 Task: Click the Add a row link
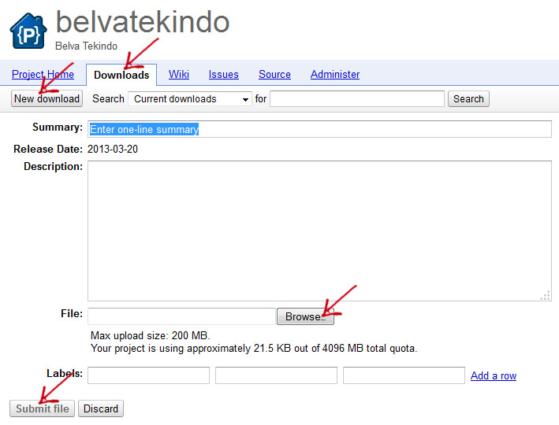(x=494, y=375)
